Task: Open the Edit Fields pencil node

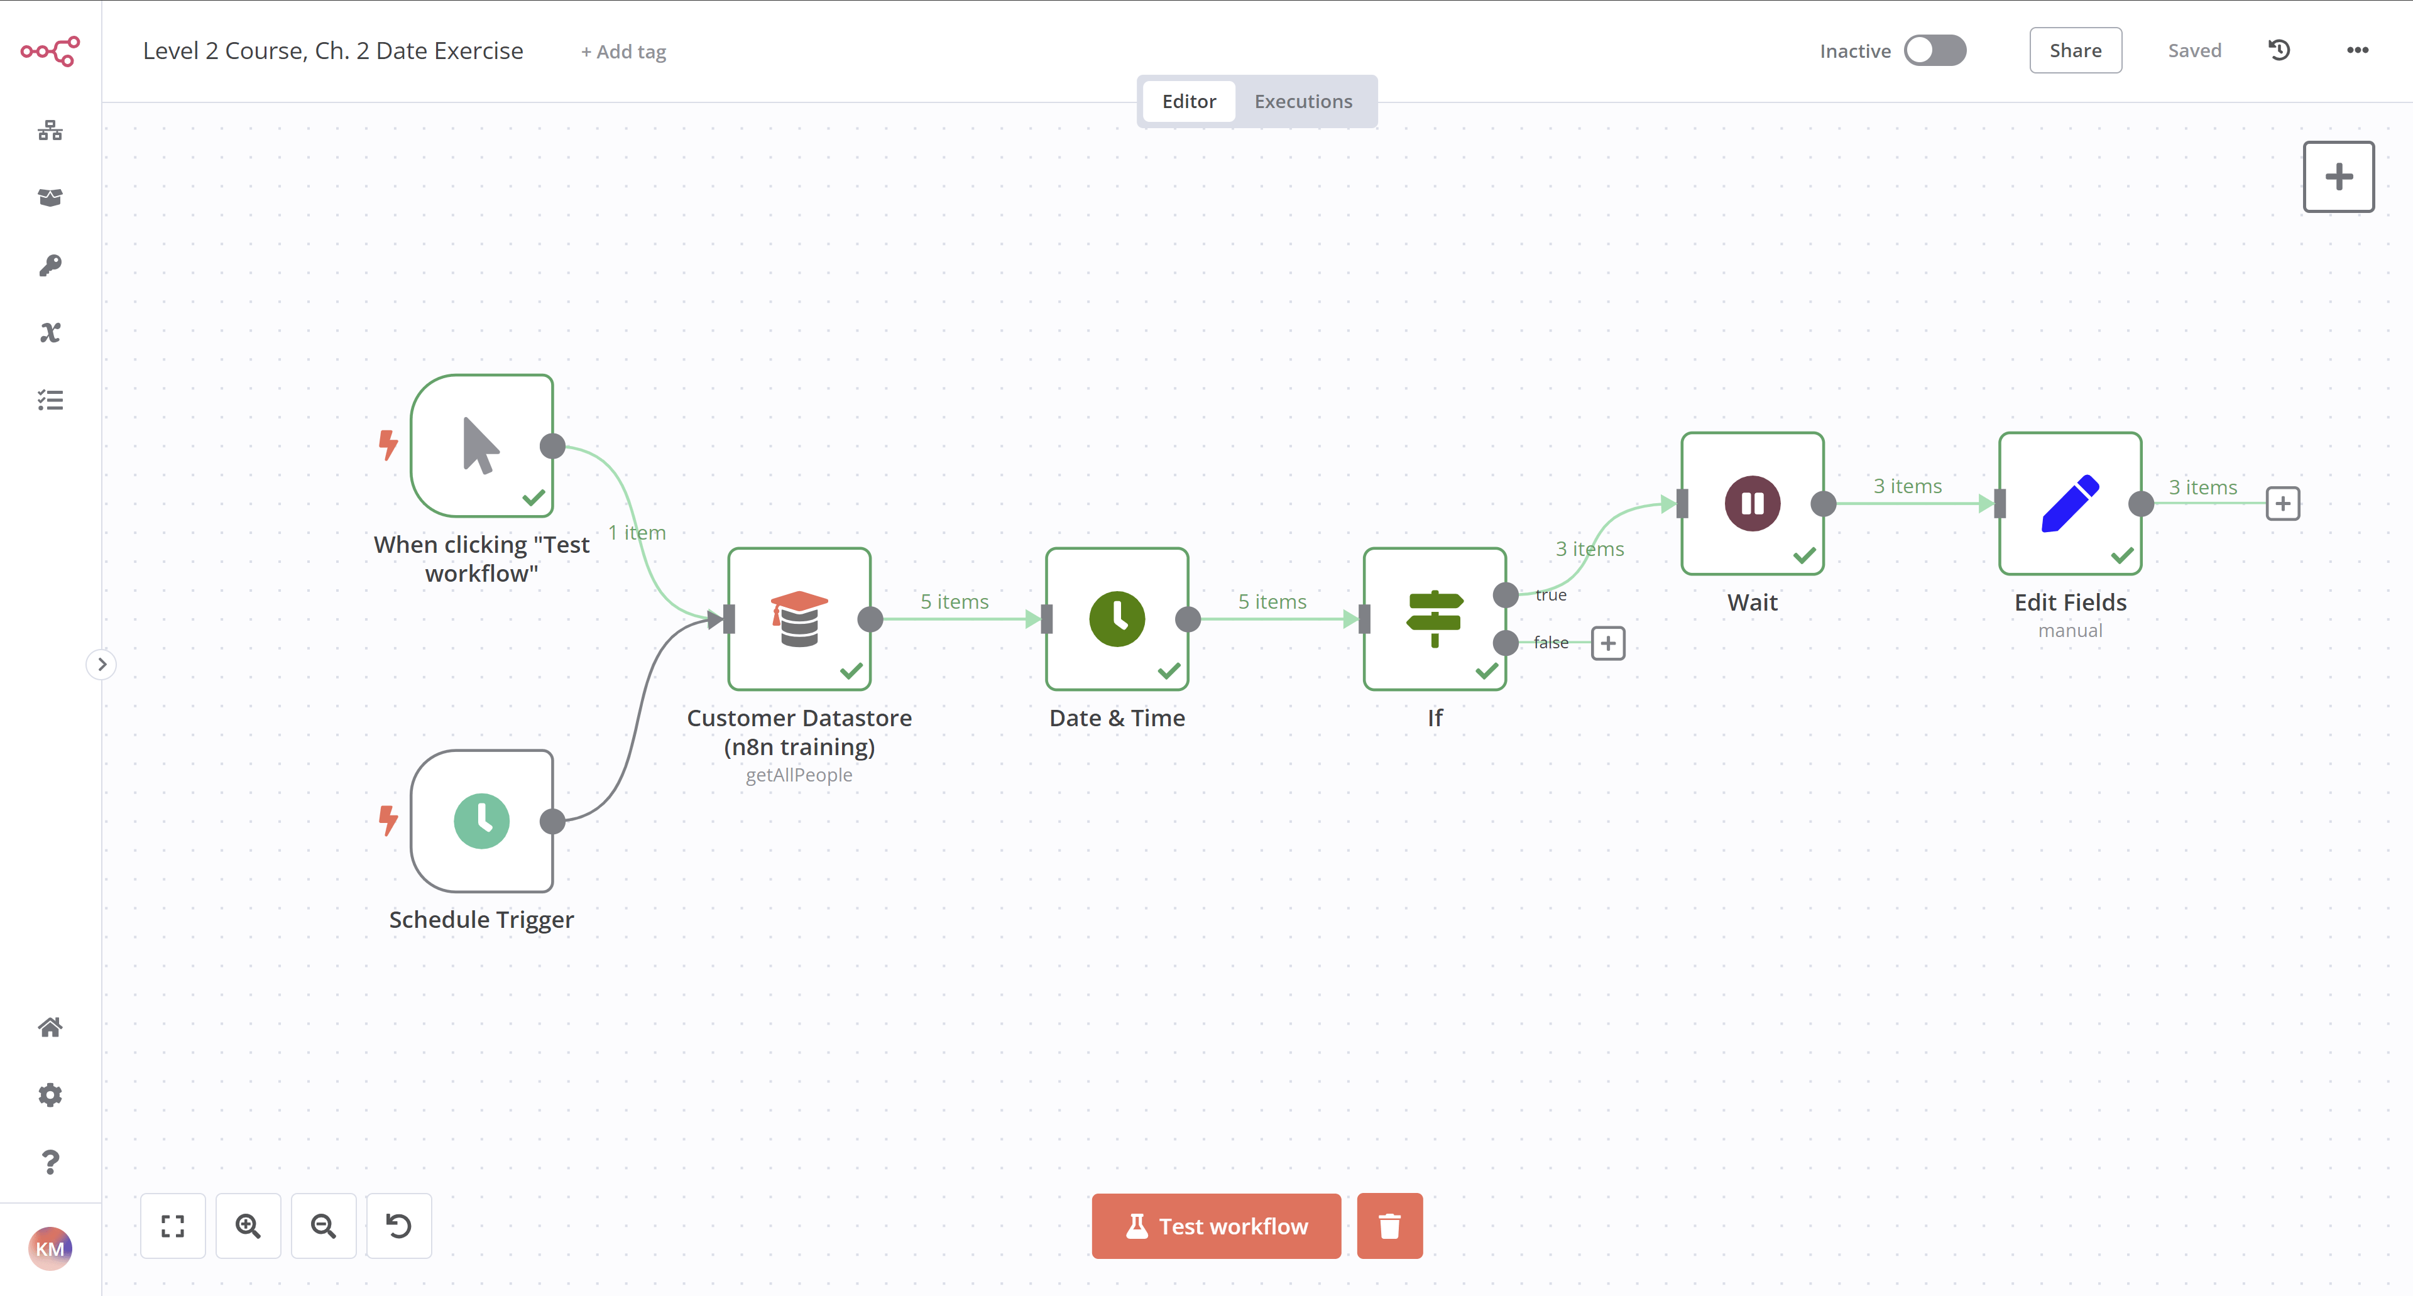Action: [2070, 503]
